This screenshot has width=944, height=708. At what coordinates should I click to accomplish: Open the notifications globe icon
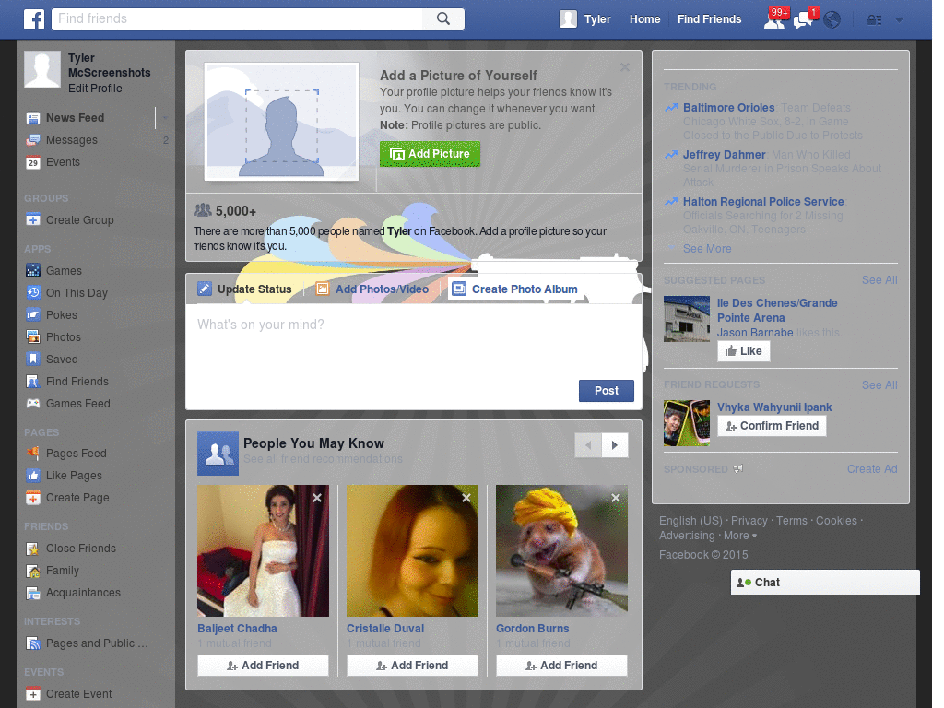point(832,20)
